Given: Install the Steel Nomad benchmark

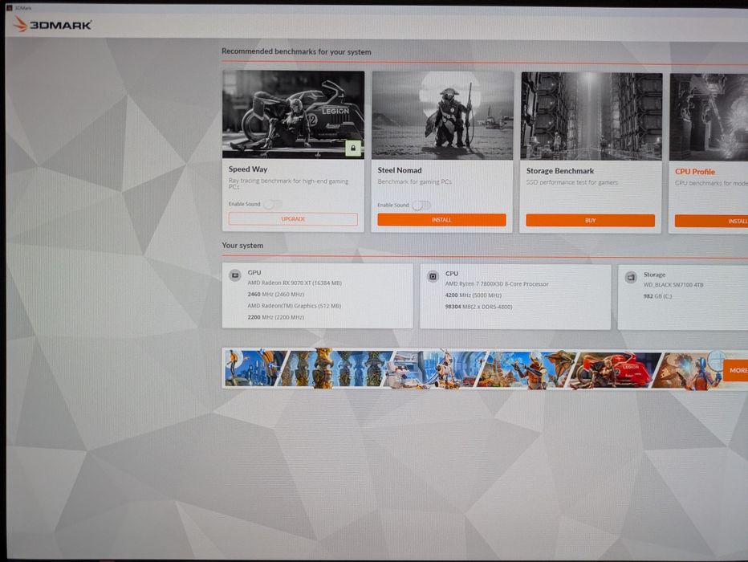Looking at the screenshot, I should pyautogui.click(x=441, y=220).
